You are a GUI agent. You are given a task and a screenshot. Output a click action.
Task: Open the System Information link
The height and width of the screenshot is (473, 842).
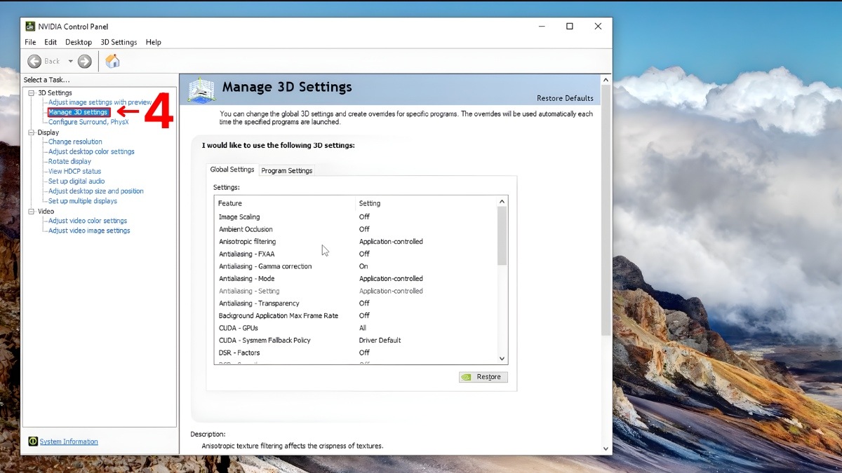point(69,441)
